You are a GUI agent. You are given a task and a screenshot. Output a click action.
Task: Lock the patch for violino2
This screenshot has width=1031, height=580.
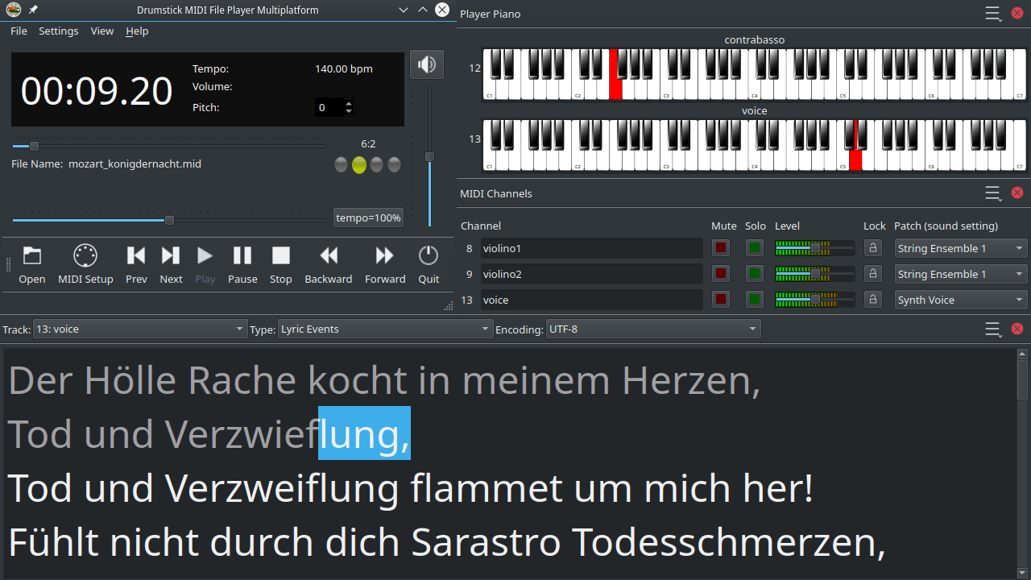click(x=873, y=274)
